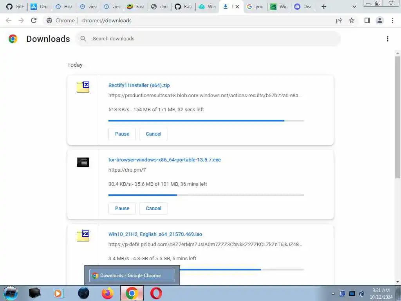The height and width of the screenshot is (301, 401).
Task: Click the productionresultssa18 blob source URL
Action: click(205, 96)
